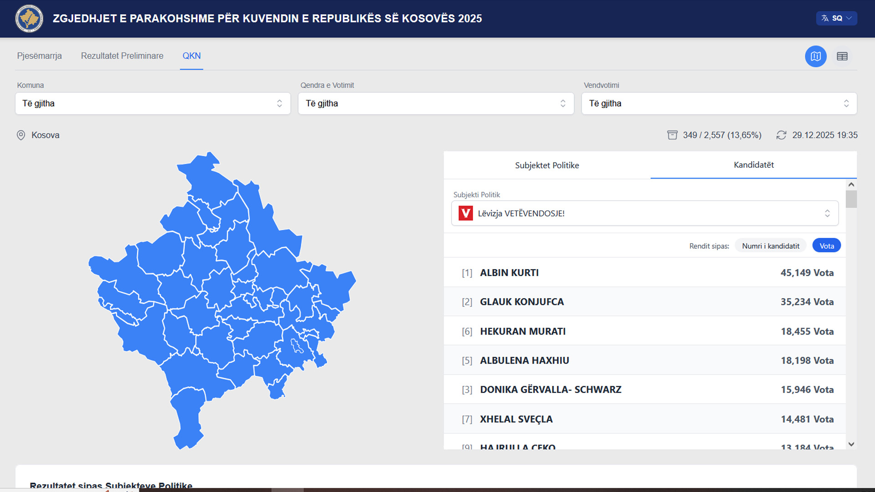Open the Qendra e Votimit dropdown
Viewport: 875px width, 492px height.
(436, 103)
